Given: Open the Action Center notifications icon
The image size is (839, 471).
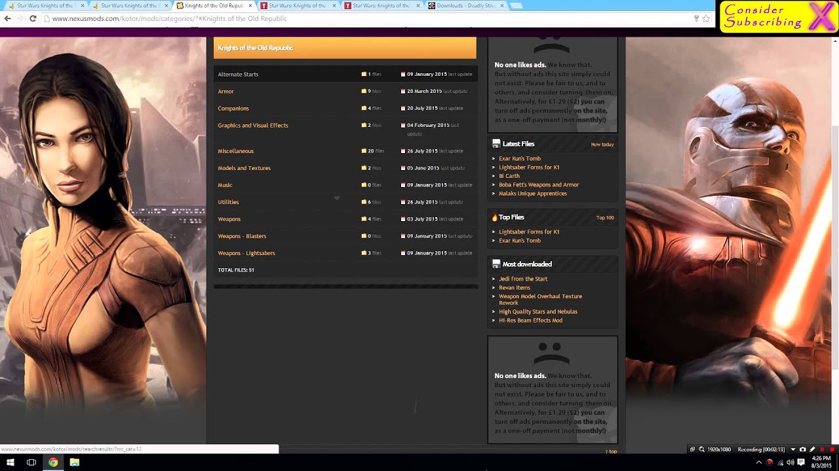Looking at the screenshot, I should [801, 462].
